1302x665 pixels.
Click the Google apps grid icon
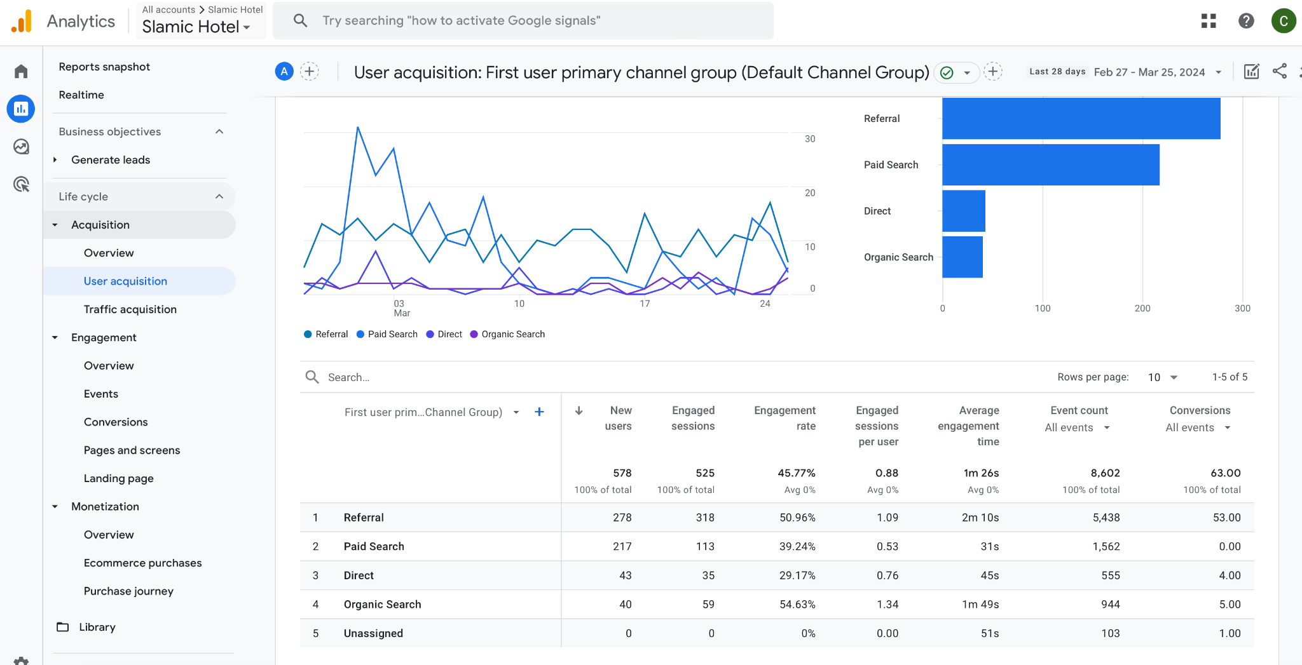coord(1208,21)
